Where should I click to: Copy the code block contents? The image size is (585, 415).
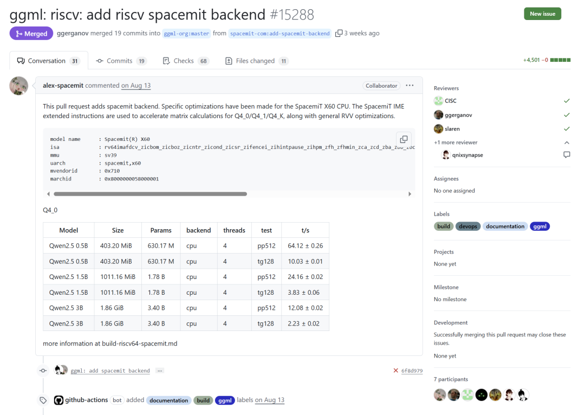404,139
